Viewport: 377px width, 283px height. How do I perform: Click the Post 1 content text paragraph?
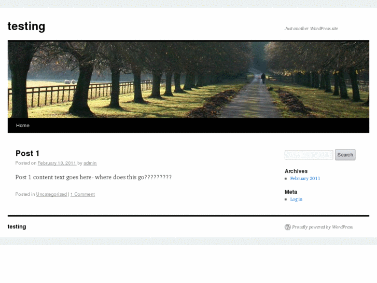click(93, 177)
